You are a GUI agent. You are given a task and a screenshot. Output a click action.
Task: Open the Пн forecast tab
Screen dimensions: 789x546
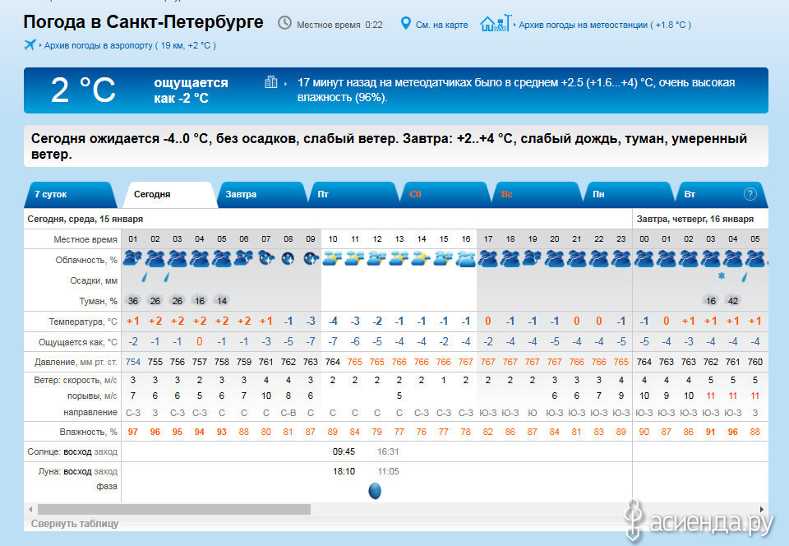click(x=628, y=194)
